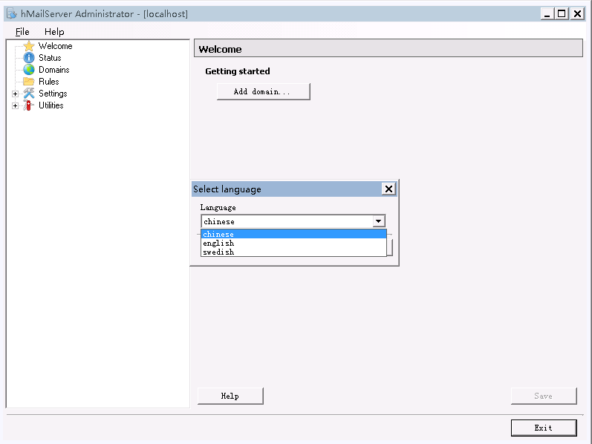
Task: Select the Settings tree label
Action: click(53, 94)
